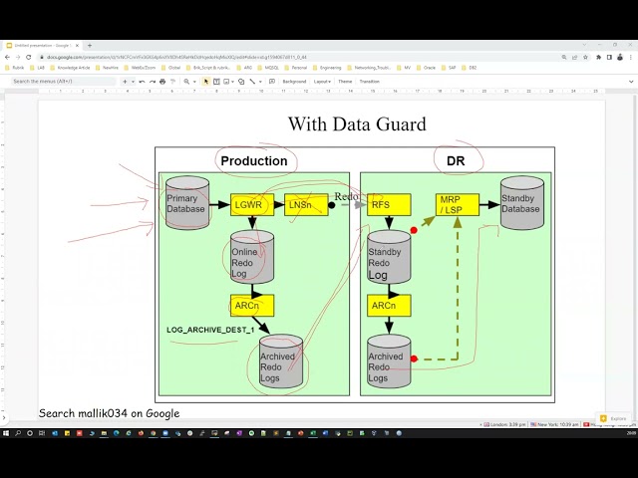Click the Redo arrow in toolbar
This screenshot has height=478, width=638.
pos(153,82)
